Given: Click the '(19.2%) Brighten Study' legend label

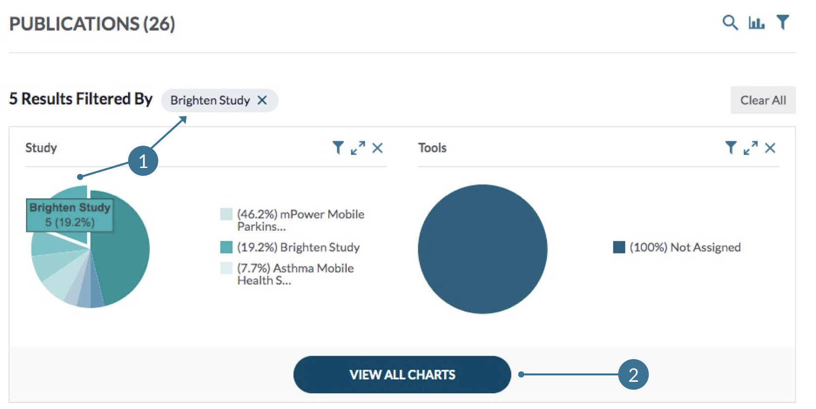Looking at the screenshot, I should point(298,247).
